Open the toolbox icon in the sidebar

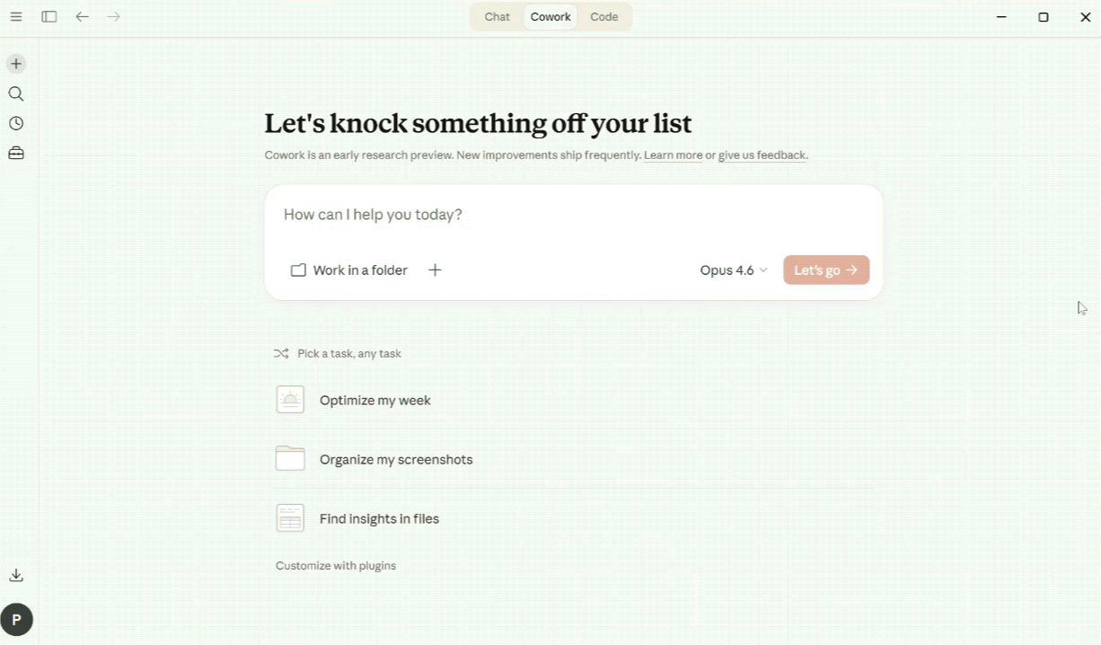[16, 153]
